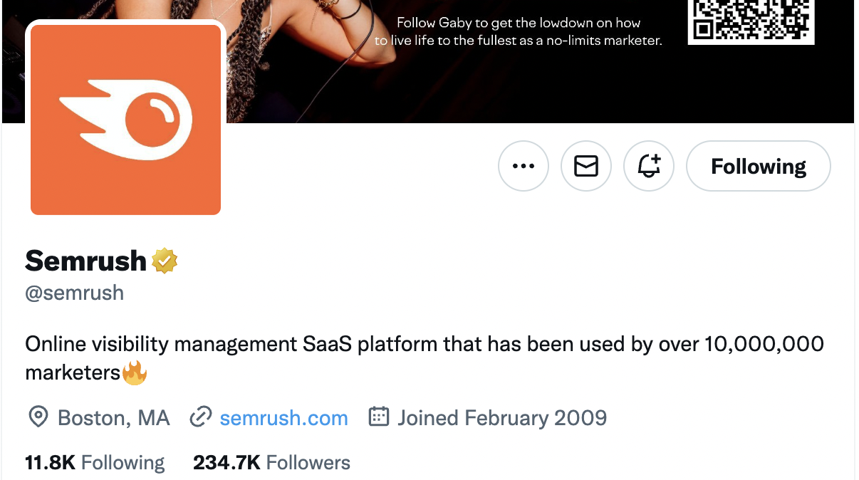Click the calendar icon near the join date
Screen dimensions: 859x480
(379, 417)
